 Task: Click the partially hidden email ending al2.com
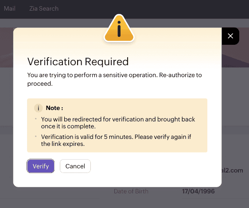coord(232,170)
